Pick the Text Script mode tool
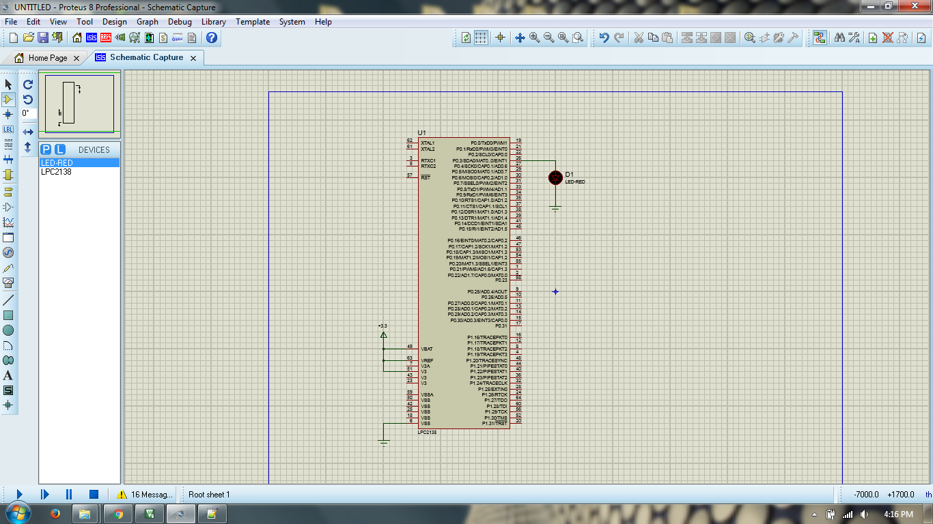933x524 pixels. coord(8,145)
